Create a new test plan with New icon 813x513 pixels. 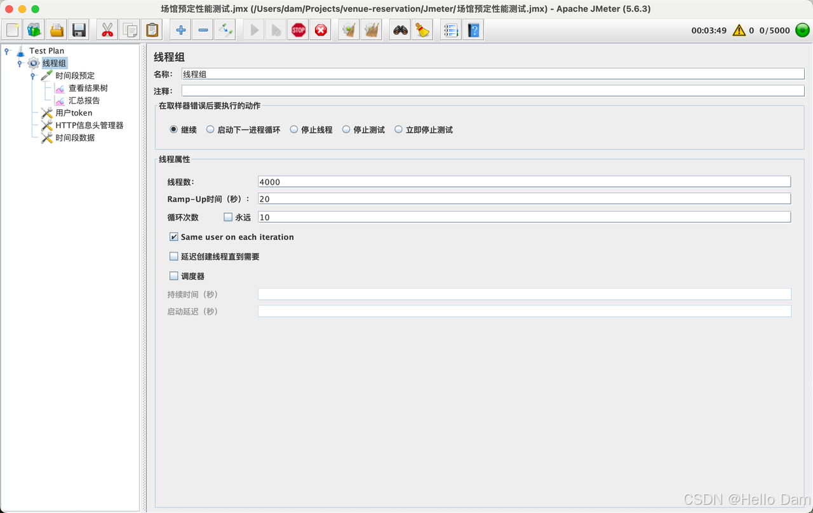click(x=13, y=30)
